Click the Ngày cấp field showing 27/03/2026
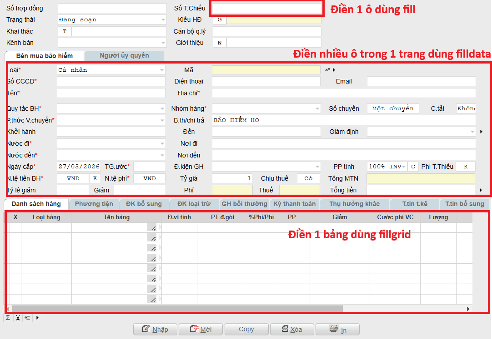This screenshot has height=339, width=492. click(x=79, y=167)
